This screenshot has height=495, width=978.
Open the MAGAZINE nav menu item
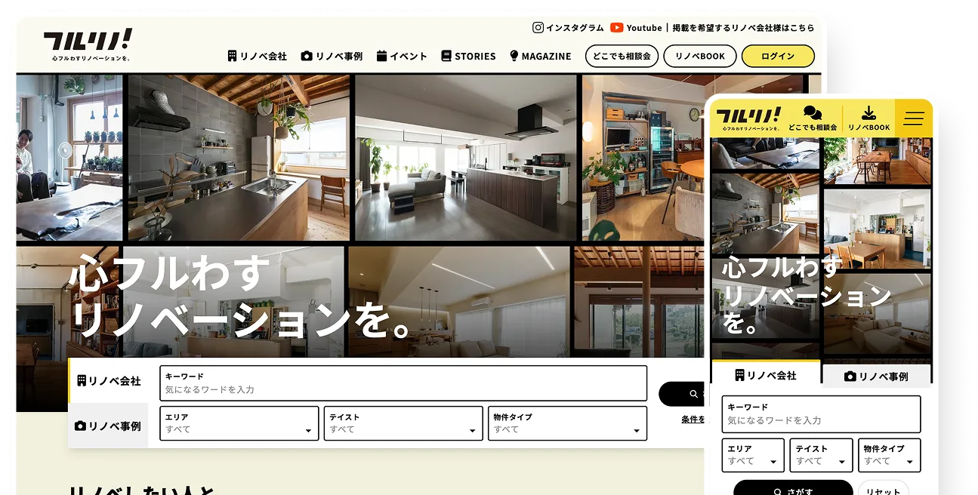click(x=540, y=56)
